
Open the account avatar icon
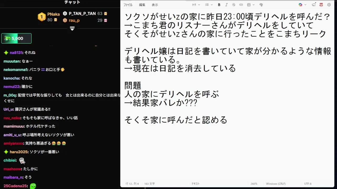click(x=321, y=5)
